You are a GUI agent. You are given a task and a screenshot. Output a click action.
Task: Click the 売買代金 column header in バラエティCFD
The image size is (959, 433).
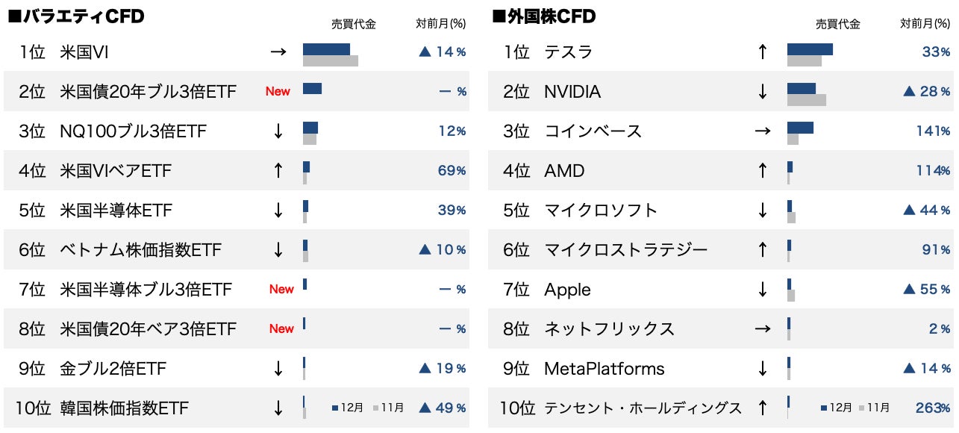[x=353, y=24]
